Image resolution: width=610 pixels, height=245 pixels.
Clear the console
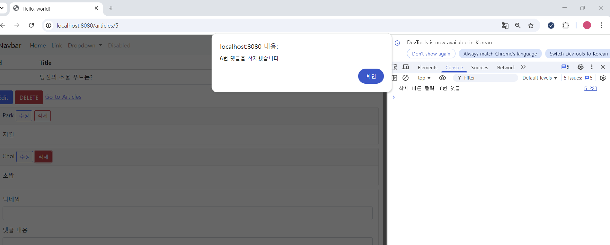[405, 78]
